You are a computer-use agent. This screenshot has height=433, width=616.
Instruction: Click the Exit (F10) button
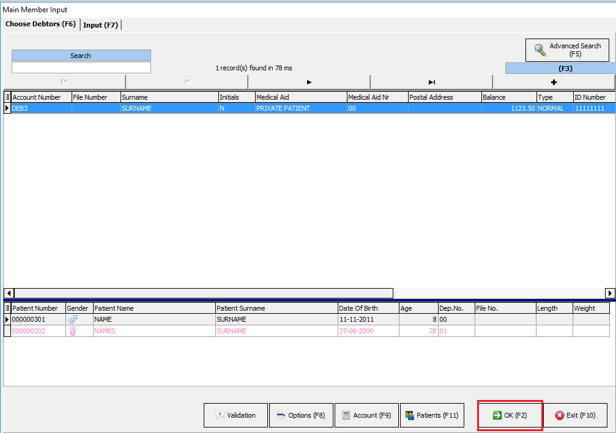[x=575, y=415]
